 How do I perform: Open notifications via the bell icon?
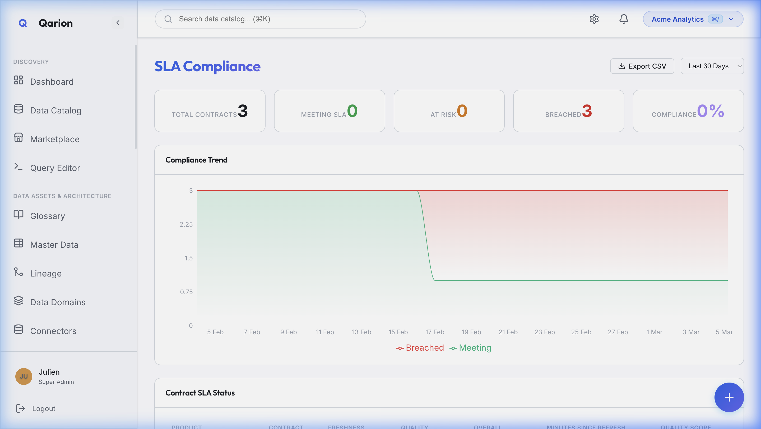click(624, 19)
